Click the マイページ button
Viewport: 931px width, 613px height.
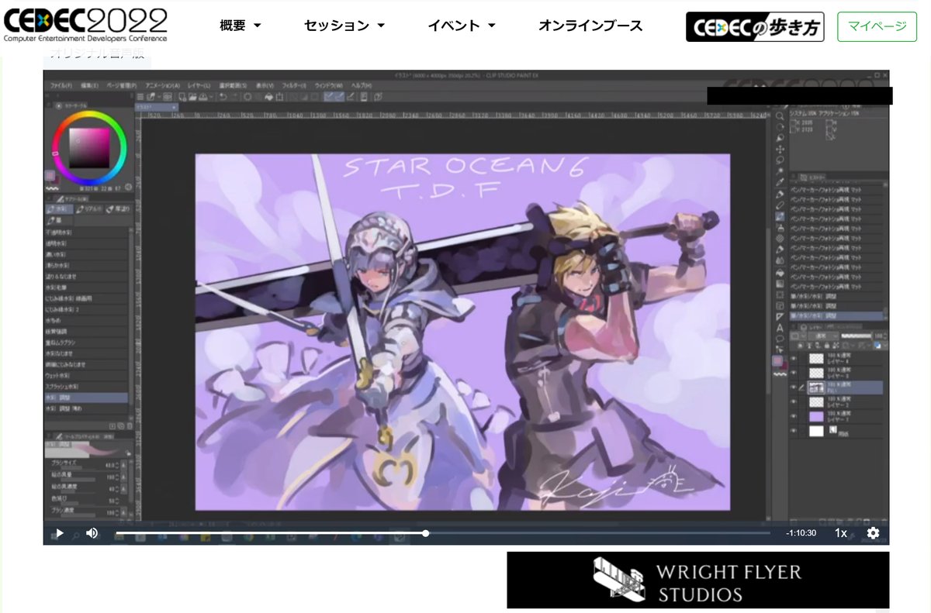coord(877,26)
